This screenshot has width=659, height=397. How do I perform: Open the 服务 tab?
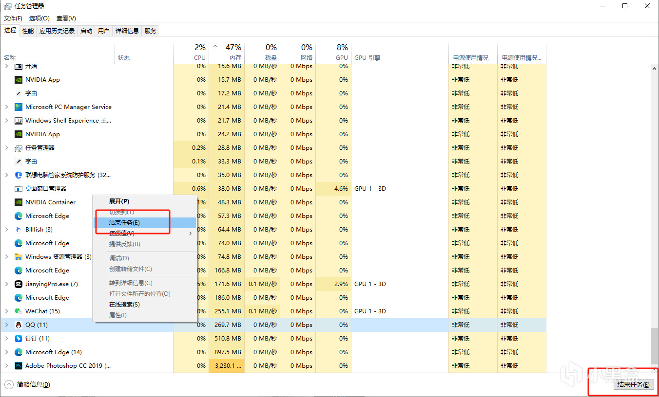151,31
